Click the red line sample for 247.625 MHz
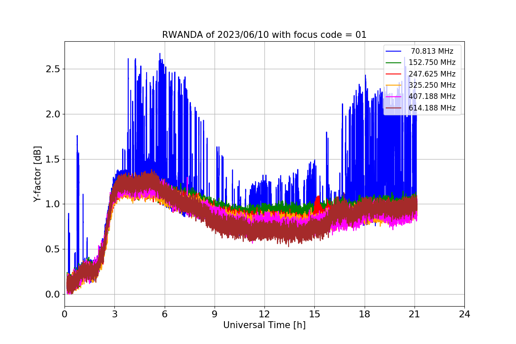Viewport: 516px width, 344px height. point(394,74)
